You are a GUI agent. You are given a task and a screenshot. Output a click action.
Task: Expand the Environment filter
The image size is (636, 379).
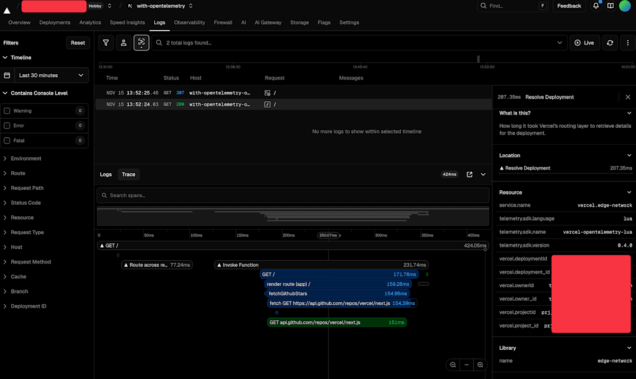coord(22,158)
